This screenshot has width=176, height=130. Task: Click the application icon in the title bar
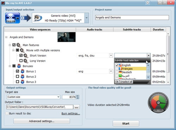(3, 3)
